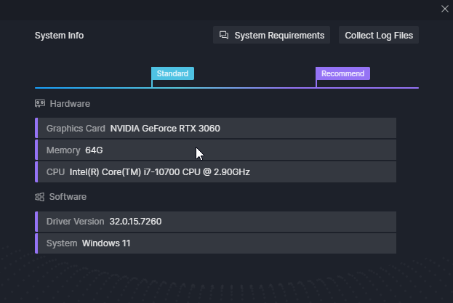453x303 pixels.
Task: Select driver version 32.0.15.7260
Action: [x=135, y=222]
